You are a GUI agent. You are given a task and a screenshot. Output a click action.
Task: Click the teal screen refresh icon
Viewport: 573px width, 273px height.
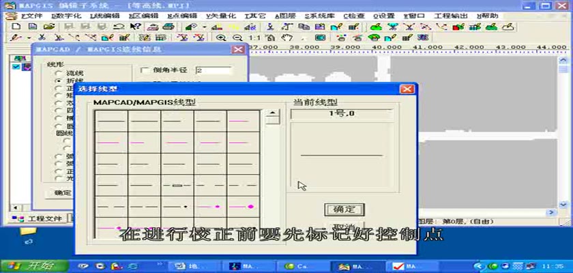320,38
